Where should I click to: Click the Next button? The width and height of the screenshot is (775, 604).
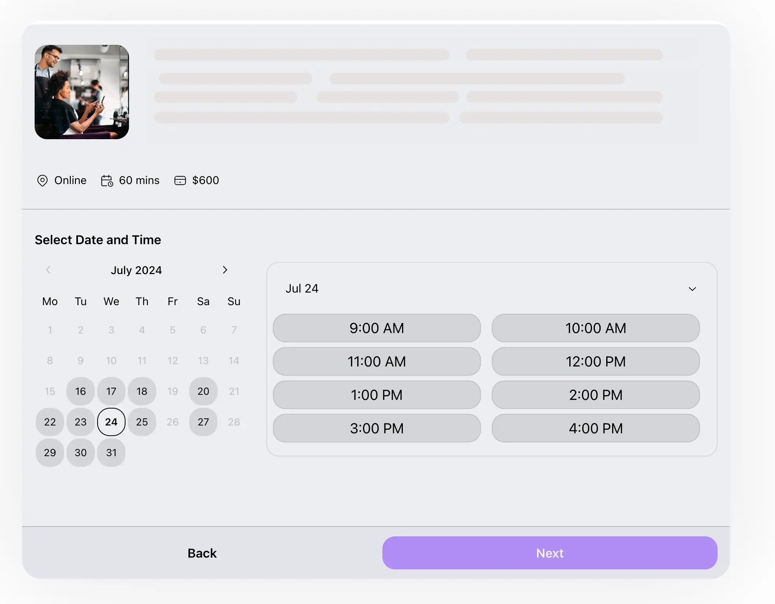pyautogui.click(x=550, y=553)
